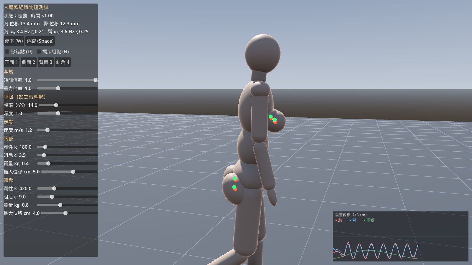The width and height of the screenshot is (472, 265).
Task: Click the 跳躍 (Space) jump button
Action: [x=40, y=41]
